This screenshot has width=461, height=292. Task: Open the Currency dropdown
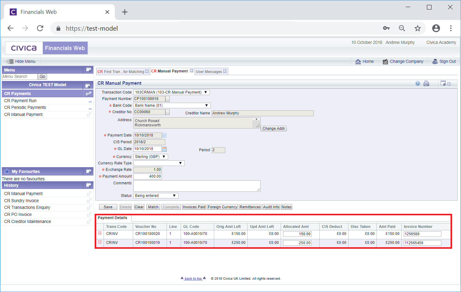[x=151, y=157]
